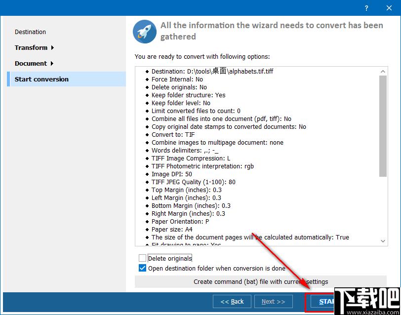Select the 'Keep folder level: No' line
The width and height of the screenshot is (401, 315).
[181, 103]
